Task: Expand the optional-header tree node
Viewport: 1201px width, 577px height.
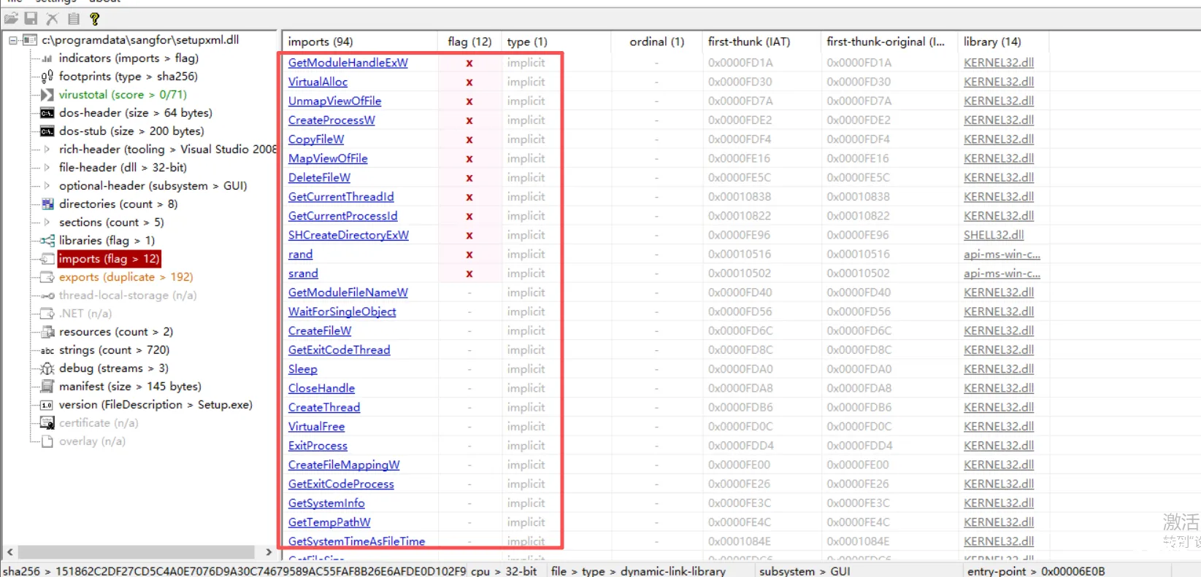Action: pyautogui.click(x=47, y=186)
